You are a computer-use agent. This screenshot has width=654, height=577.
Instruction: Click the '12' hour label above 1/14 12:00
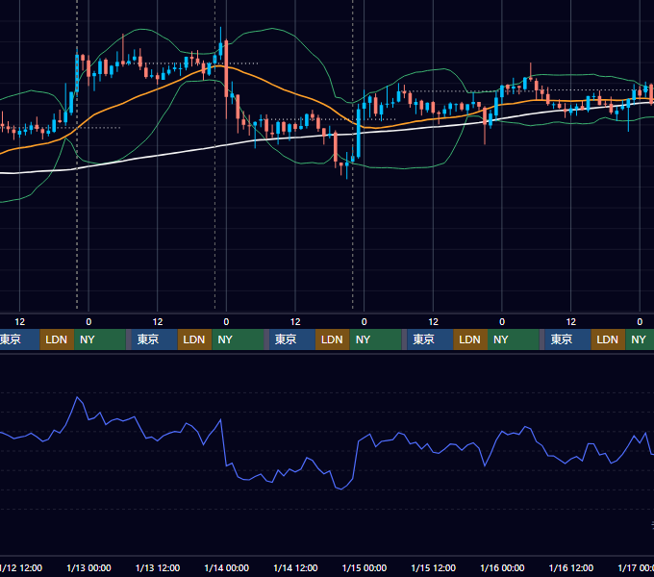point(295,322)
